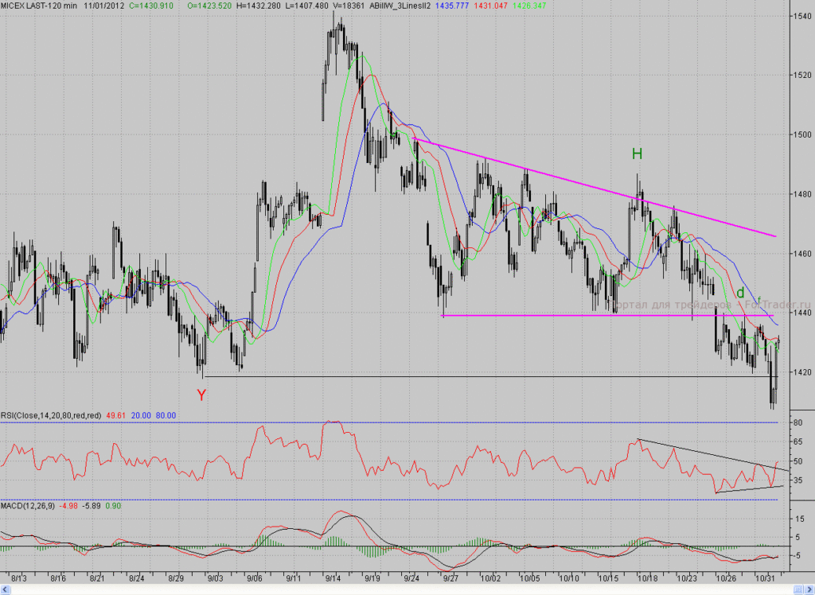Select the descending magenta trendline
The height and width of the screenshot is (595, 815).
point(595,188)
